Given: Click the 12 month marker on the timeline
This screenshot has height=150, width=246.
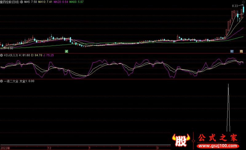Looking at the screenshot, I should (x=49, y=148).
